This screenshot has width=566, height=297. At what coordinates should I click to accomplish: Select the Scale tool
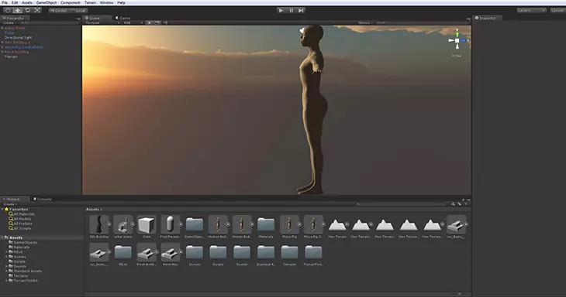click(x=37, y=10)
